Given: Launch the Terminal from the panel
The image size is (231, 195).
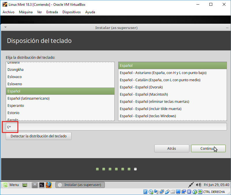Looking at the screenshot, I should (42, 185).
